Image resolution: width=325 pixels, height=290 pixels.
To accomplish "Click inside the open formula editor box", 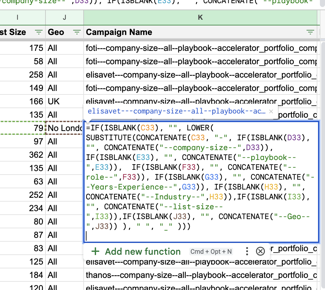I will click(201, 182).
